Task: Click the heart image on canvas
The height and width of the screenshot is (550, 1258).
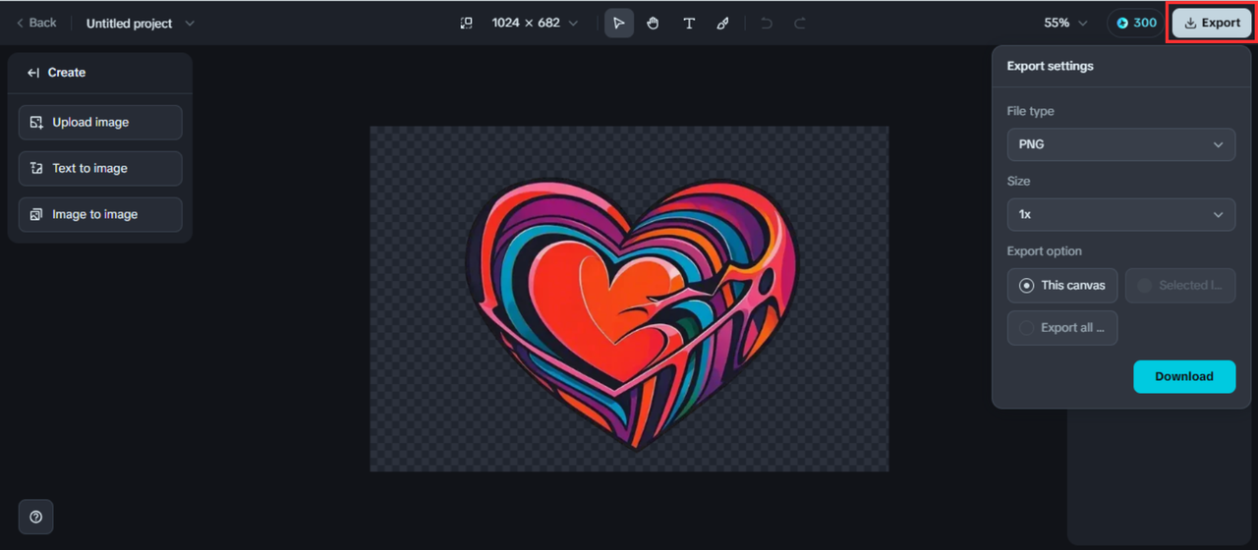Action: click(633, 314)
